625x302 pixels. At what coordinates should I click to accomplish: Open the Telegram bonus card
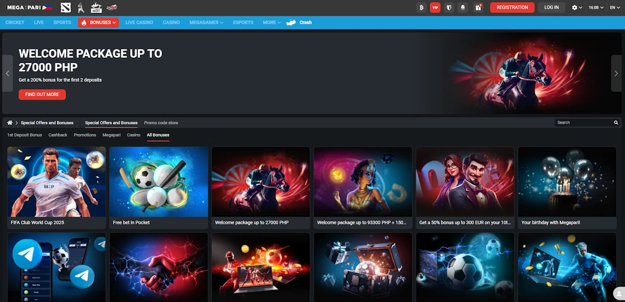57,267
